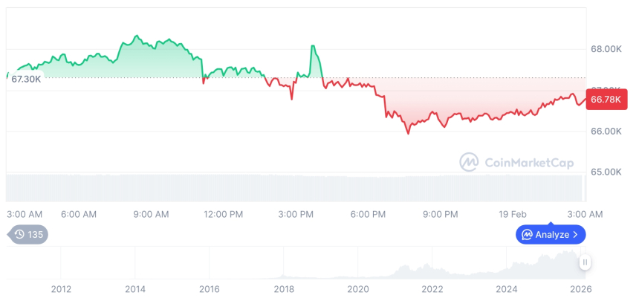Select the 9:00 PM time axis label
Image resolution: width=639 pixels, height=298 pixels.
pyautogui.click(x=441, y=214)
